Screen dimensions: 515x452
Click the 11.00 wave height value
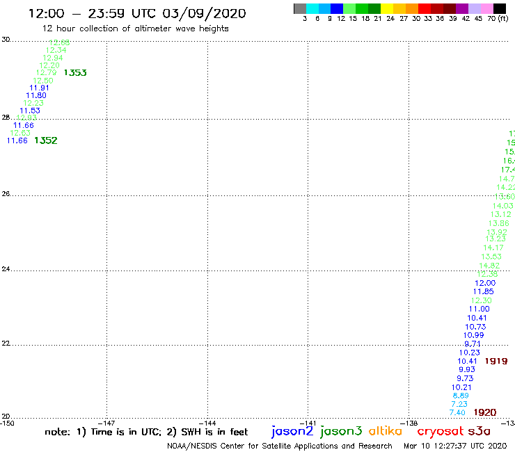coord(480,309)
